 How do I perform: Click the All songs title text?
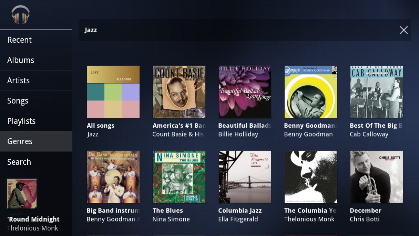tap(101, 126)
